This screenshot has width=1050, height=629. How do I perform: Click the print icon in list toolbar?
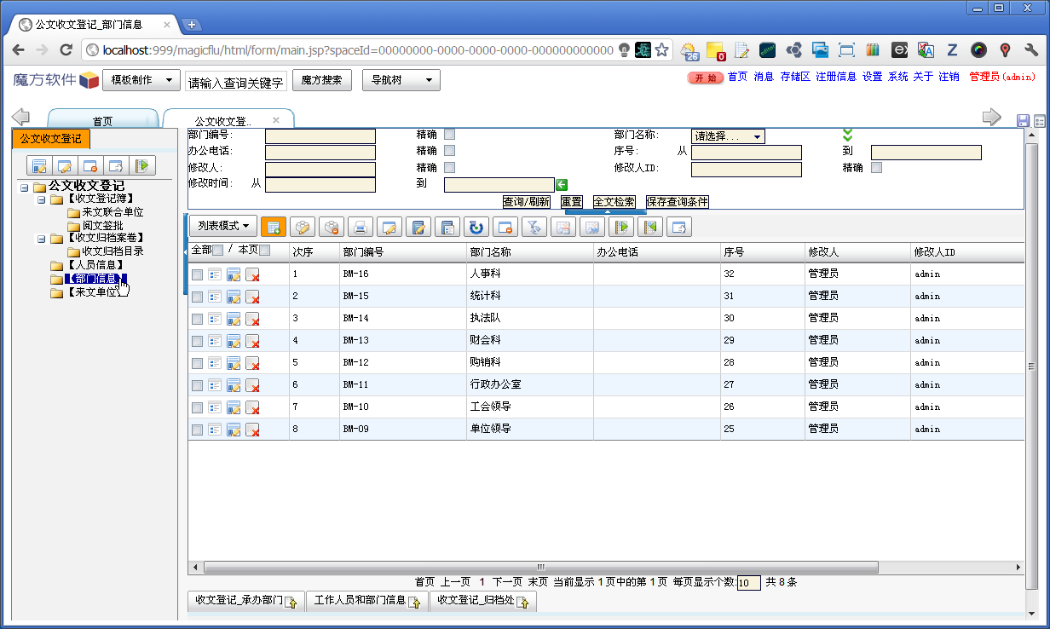pos(360,227)
